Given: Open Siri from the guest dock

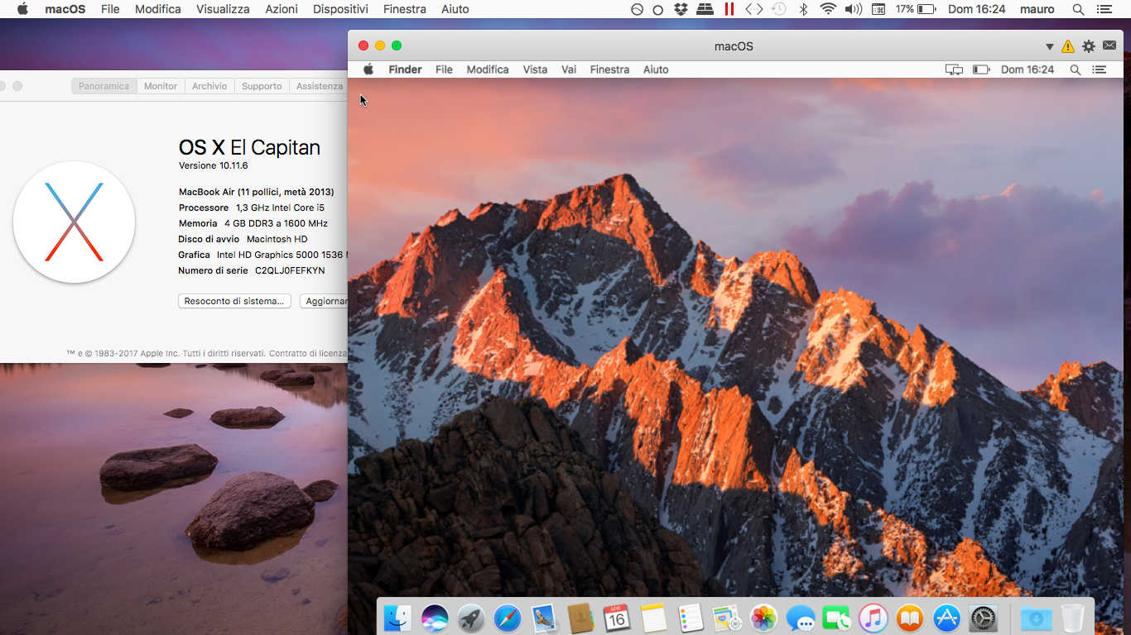Looking at the screenshot, I should coord(435,618).
